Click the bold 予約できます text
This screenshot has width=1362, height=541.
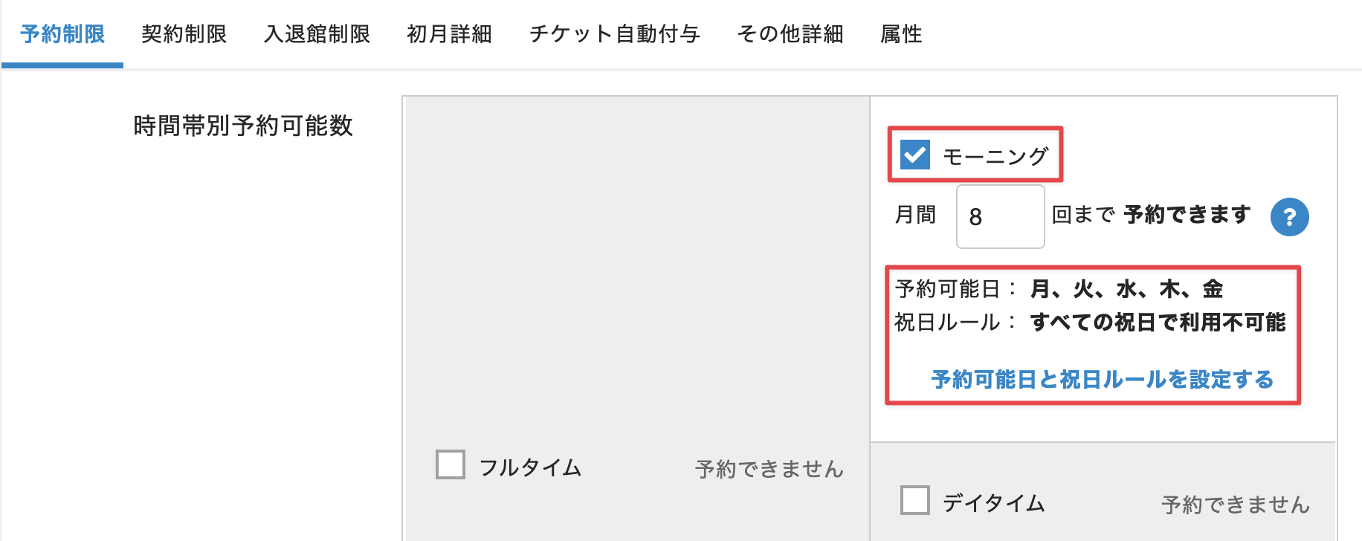click(x=1187, y=215)
